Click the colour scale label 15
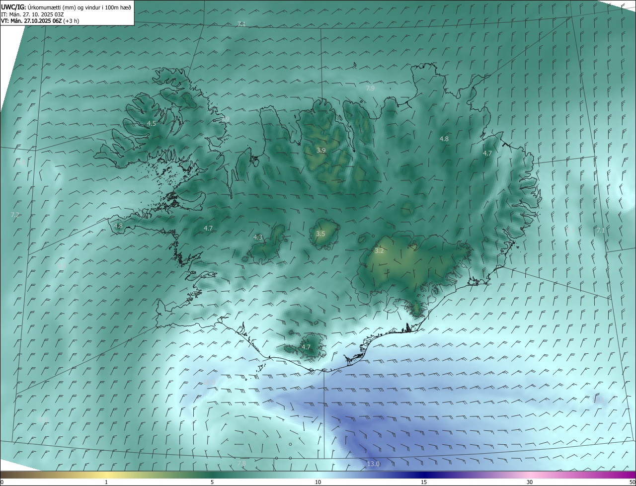Screen dimensions: 636x486 pyautogui.click(x=423, y=482)
